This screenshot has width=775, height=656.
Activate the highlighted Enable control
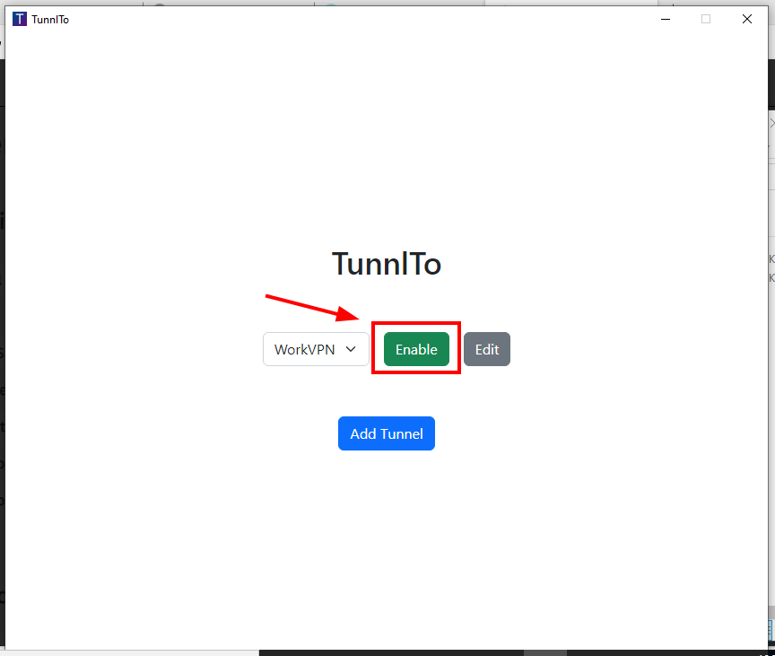(416, 349)
